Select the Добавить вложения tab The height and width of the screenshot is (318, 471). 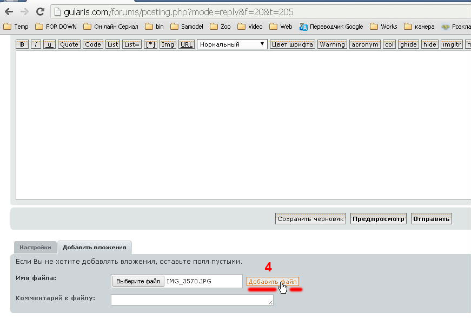94,247
